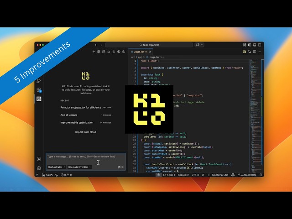This screenshot has height=219, width=292.
Task: Start a new Kilo Code task with plus icon
Action: tap(94, 52)
